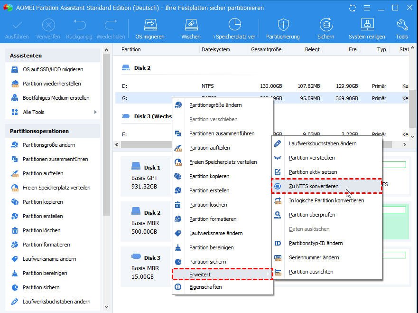Click the Partition formatieren sidebar icon
This screenshot has width=418, height=313.
[15, 245]
